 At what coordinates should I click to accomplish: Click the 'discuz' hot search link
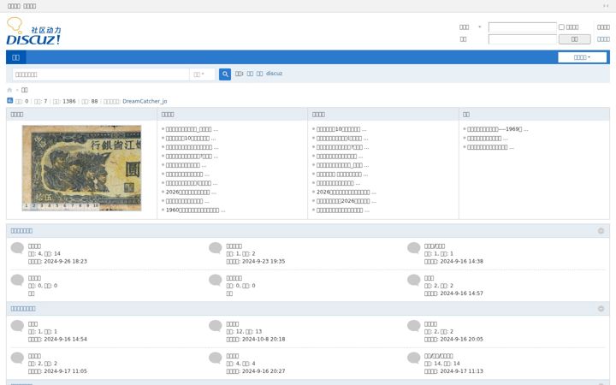coord(274,74)
